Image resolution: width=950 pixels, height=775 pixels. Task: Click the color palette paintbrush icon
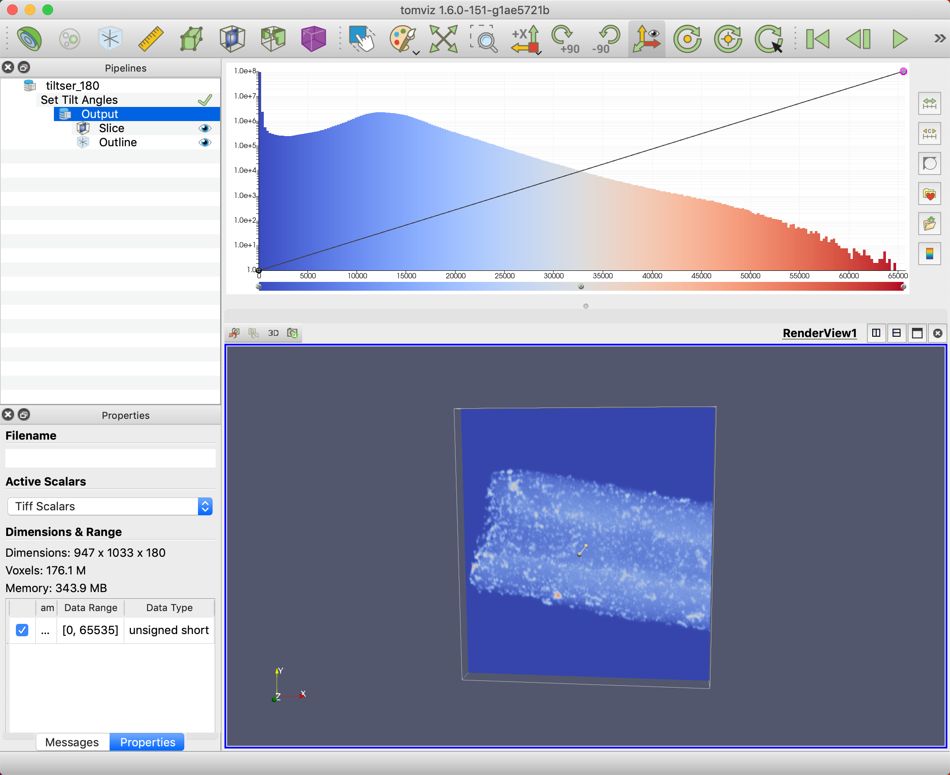(x=402, y=39)
